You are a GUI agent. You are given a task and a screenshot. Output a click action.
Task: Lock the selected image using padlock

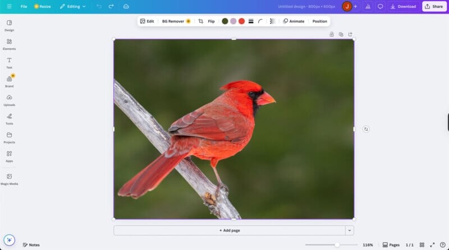click(x=332, y=34)
